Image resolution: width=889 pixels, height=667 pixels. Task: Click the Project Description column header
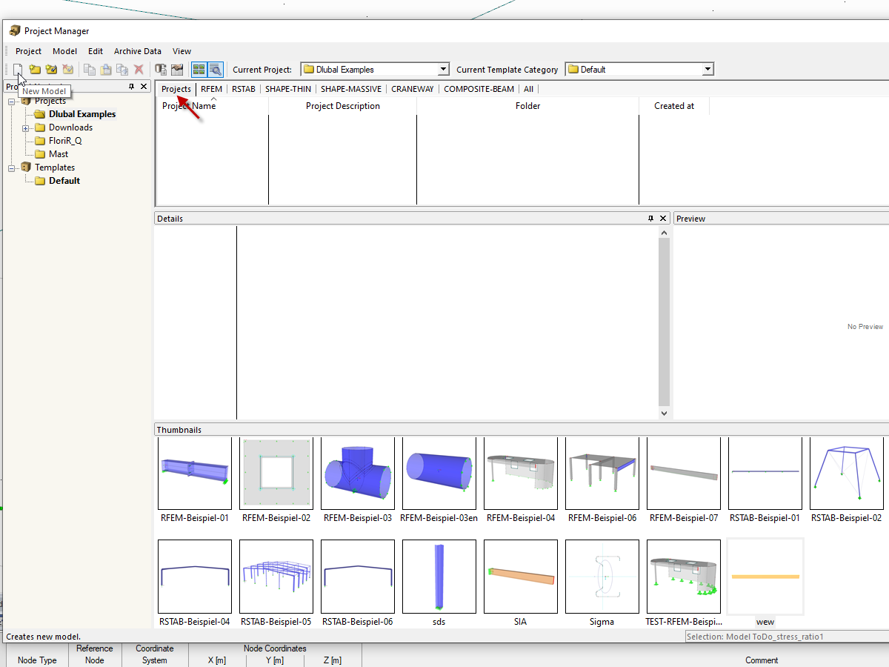342,106
